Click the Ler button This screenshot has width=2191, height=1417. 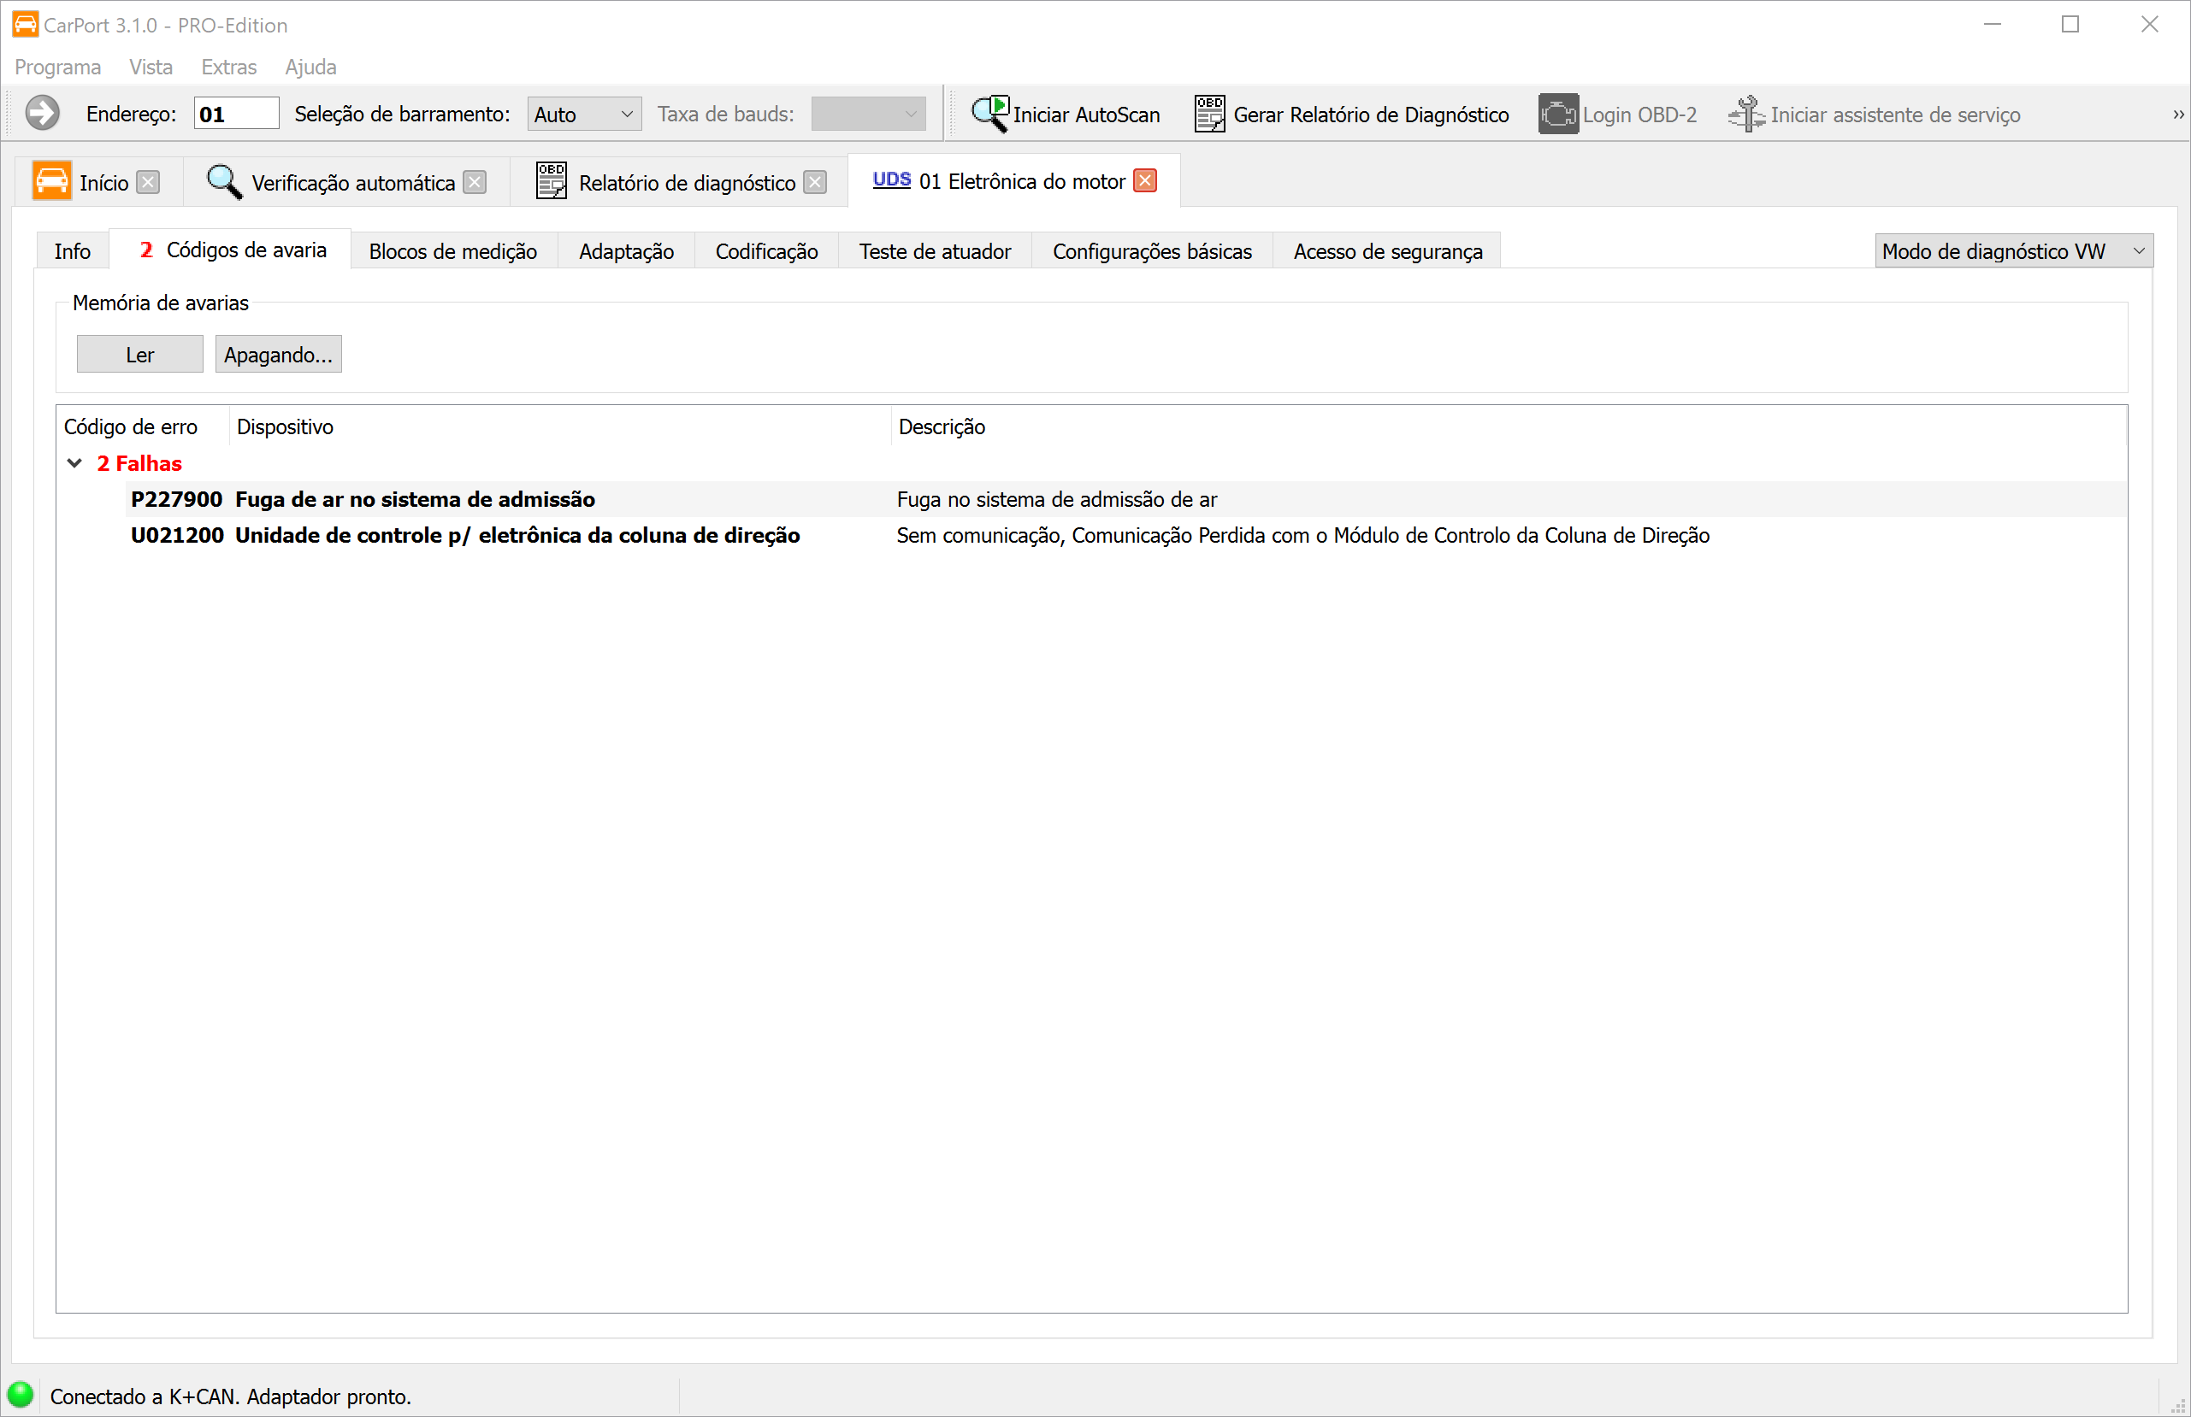139,356
